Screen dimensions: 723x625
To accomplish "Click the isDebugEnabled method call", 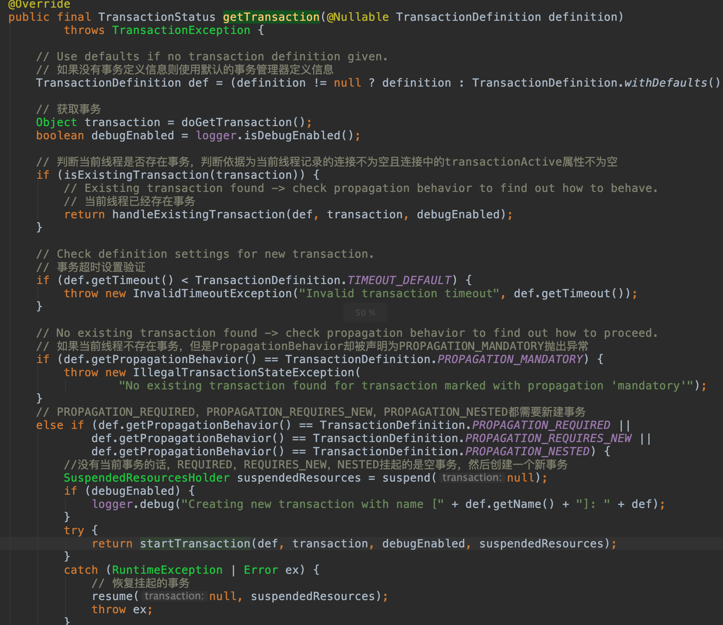I will pyautogui.click(x=292, y=135).
